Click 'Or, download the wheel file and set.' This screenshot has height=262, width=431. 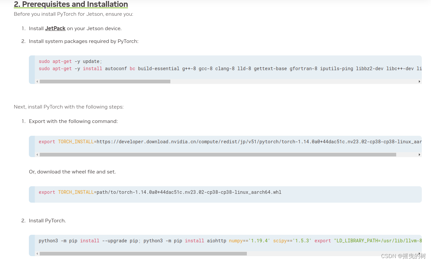coord(72,172)
